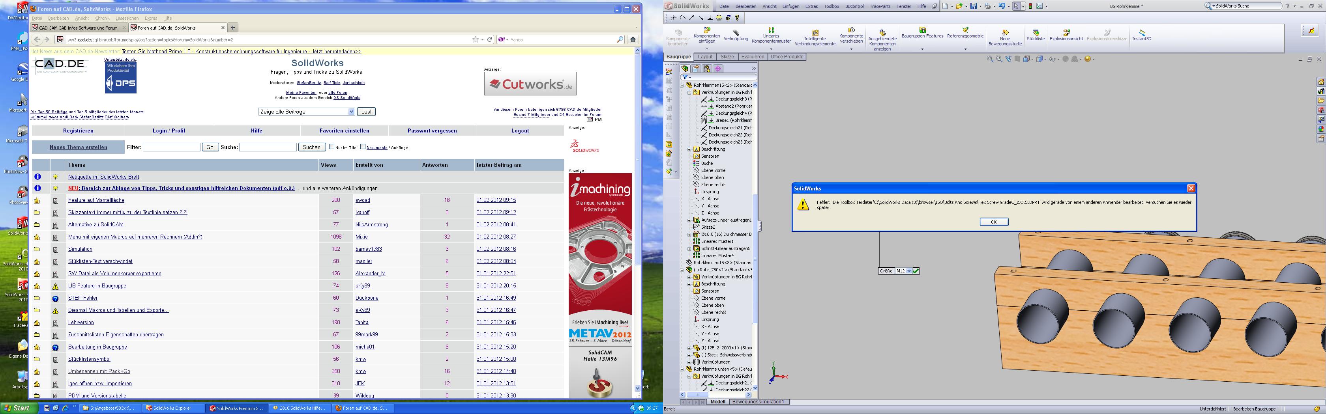This screenshot has height=414, width=1326.
Task: Click Referenzgeometrie icon
Action: pos(965,30)
